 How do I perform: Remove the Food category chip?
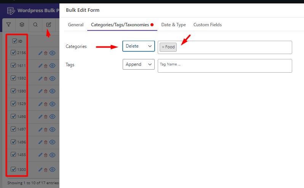click(163, 47)
